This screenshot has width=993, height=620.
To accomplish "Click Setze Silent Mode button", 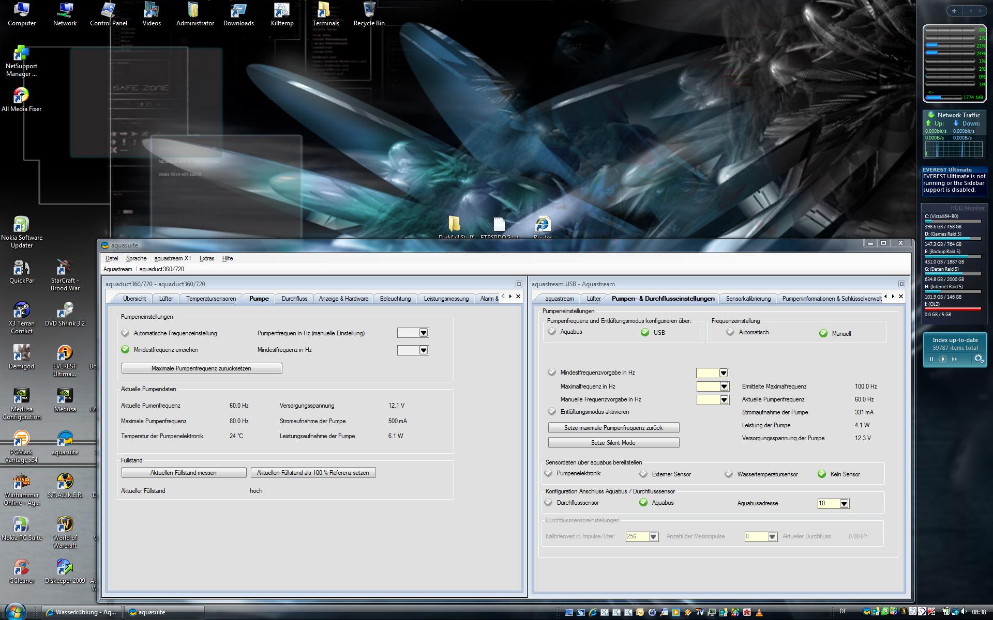I will tap(613, 443).
